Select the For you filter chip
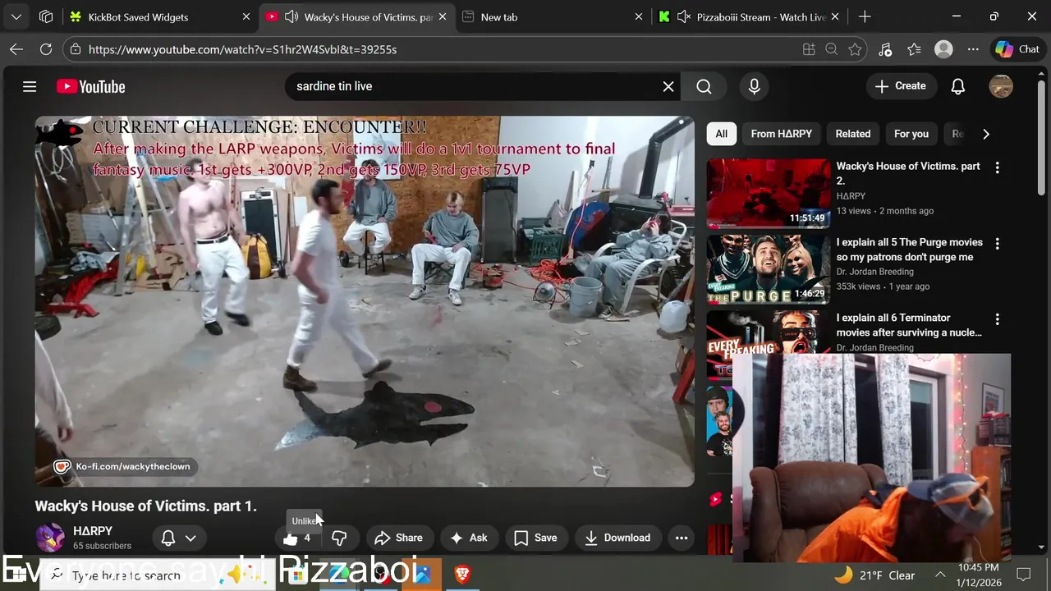Screen dimensions: 1051x591 [x=911, y=134]
